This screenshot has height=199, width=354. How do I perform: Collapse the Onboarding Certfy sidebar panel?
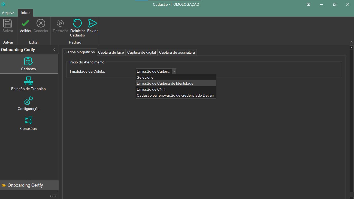point(54,50)
